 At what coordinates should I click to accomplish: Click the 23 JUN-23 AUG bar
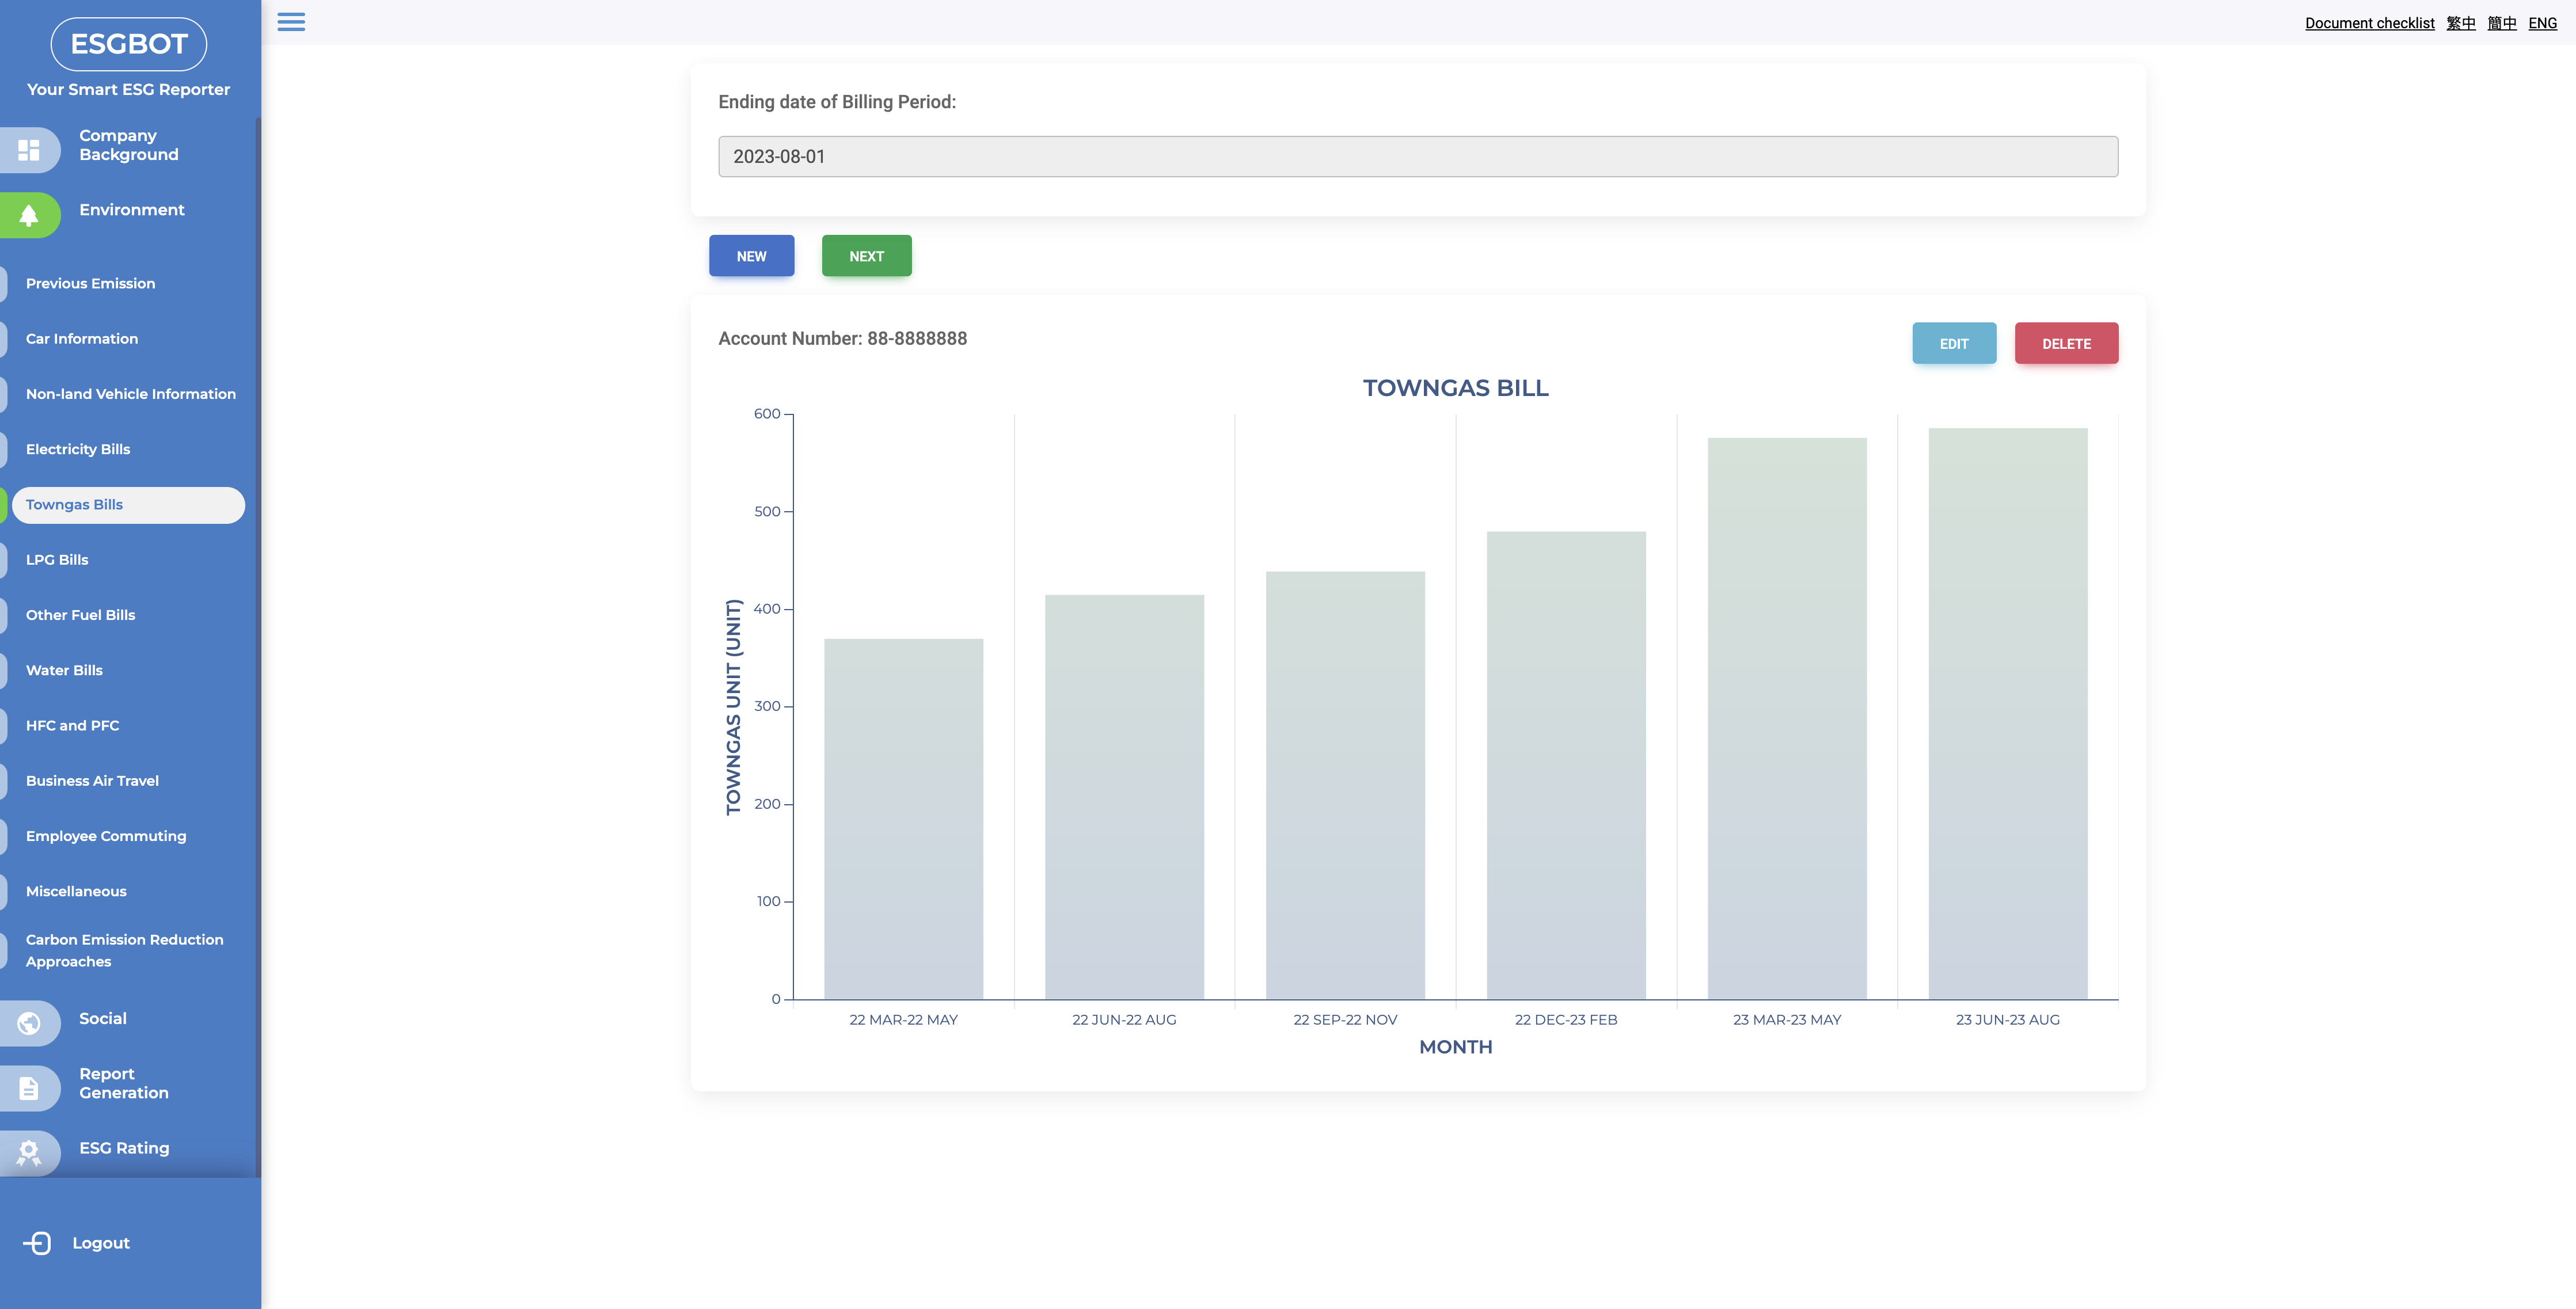pos(2007,713)
